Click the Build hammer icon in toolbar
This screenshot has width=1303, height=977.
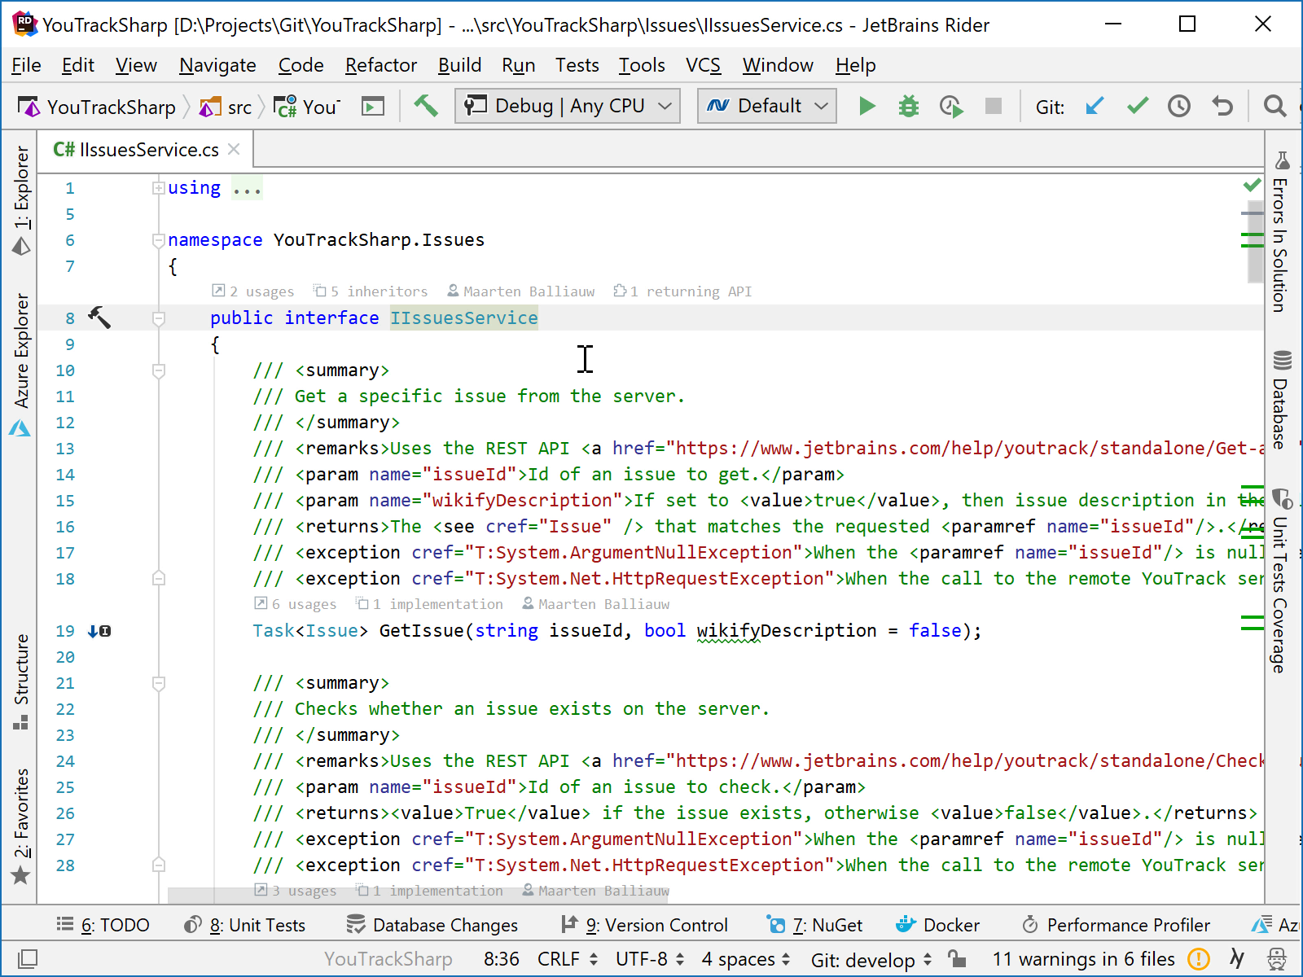point(425,106)
